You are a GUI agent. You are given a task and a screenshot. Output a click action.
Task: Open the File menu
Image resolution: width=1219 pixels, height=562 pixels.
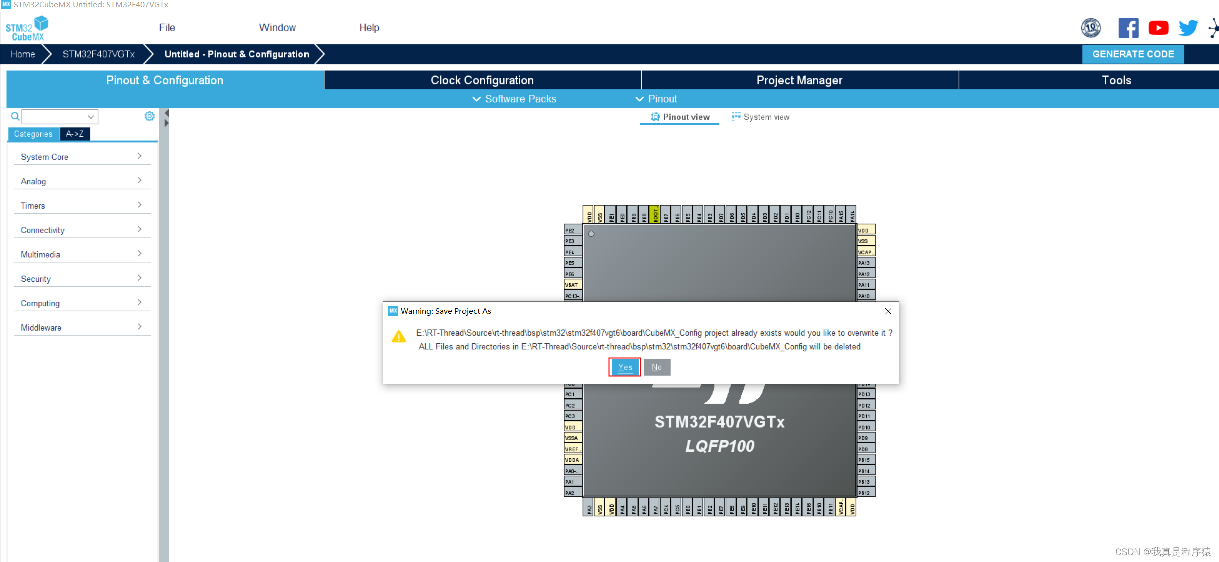point(167,28)
